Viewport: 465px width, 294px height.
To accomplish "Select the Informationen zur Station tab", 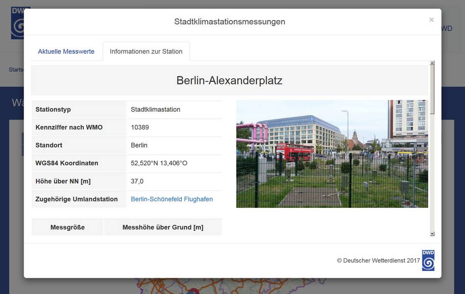I will point(146,51).
